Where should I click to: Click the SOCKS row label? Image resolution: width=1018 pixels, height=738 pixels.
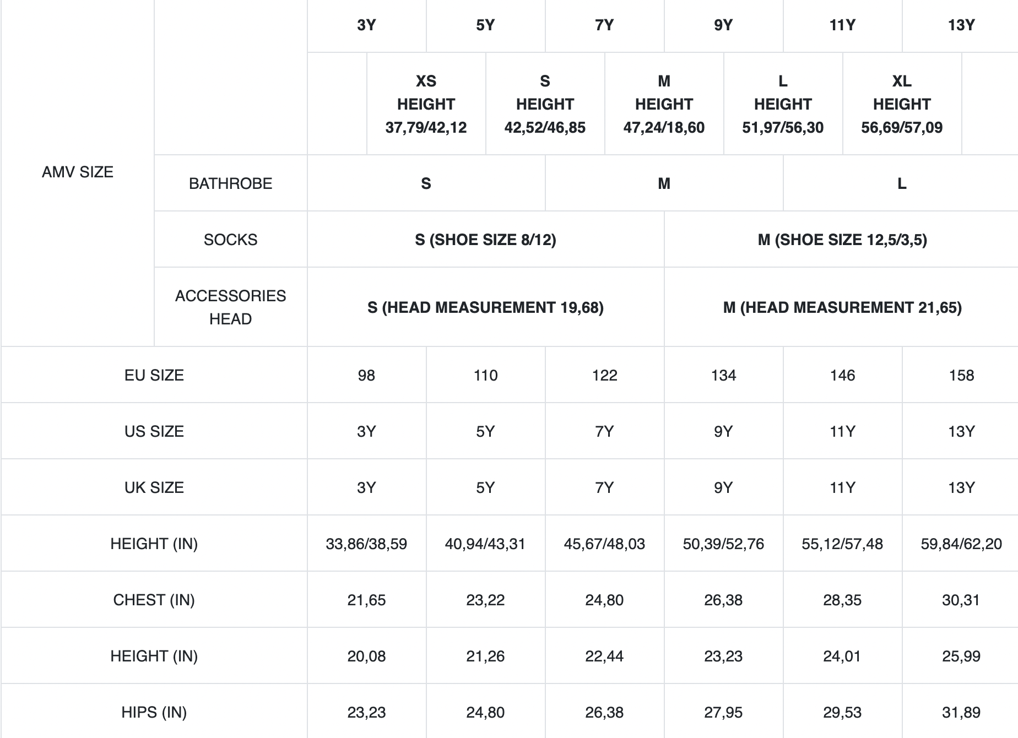click(x=230, y=240)
